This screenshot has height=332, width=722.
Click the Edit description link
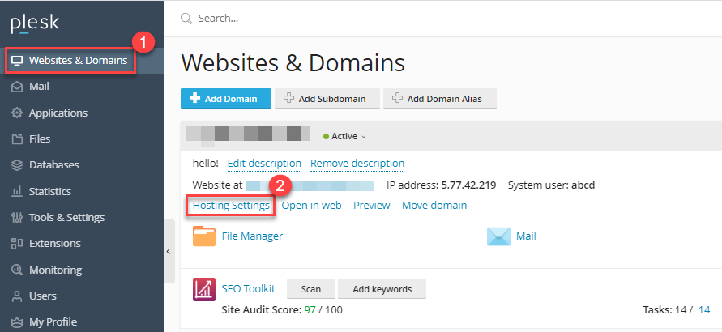[x=264, y=163]
